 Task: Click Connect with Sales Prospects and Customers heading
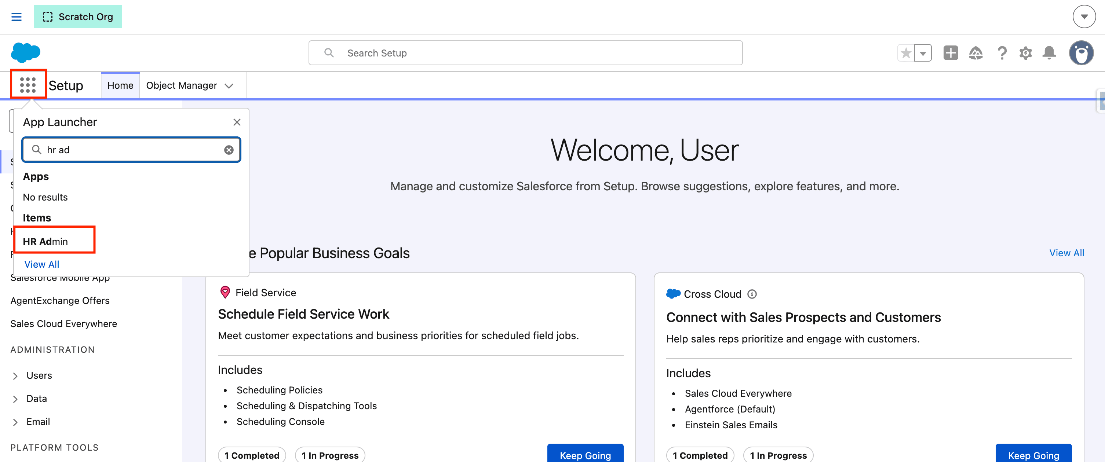click(803, 318)
